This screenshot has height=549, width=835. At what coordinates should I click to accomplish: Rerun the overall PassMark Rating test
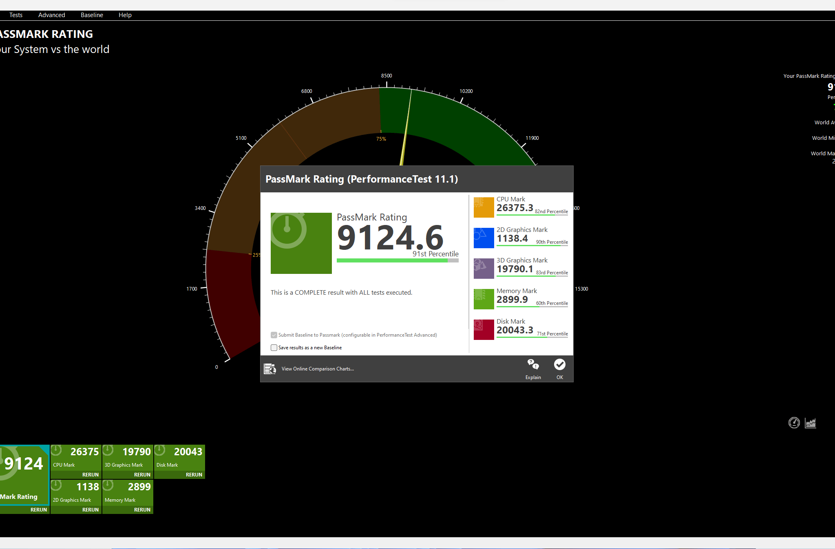39,510
